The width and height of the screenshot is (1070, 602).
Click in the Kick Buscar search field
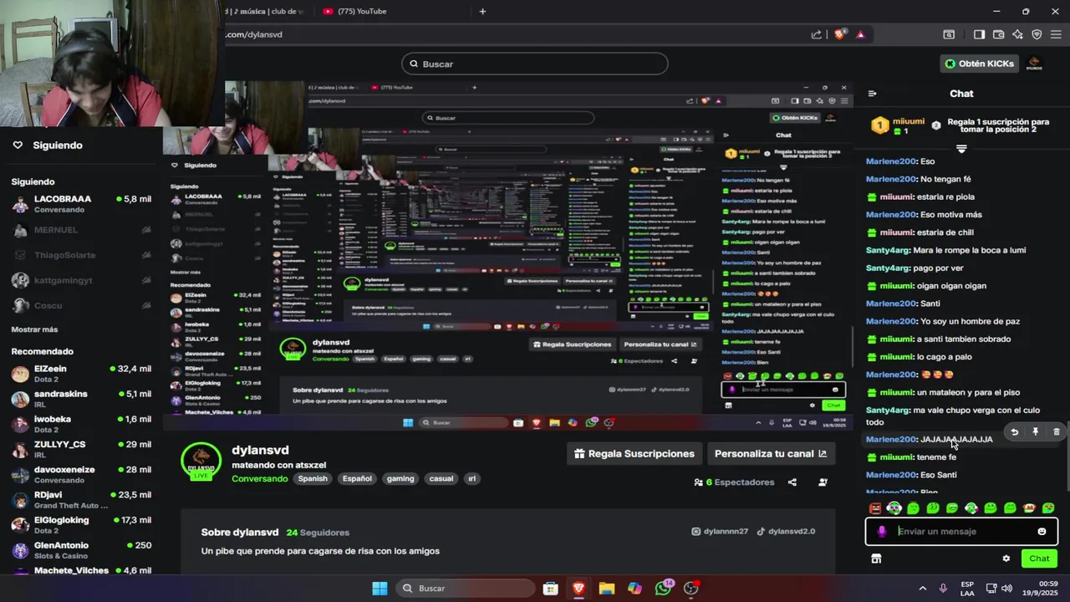[x=535, y=64]
